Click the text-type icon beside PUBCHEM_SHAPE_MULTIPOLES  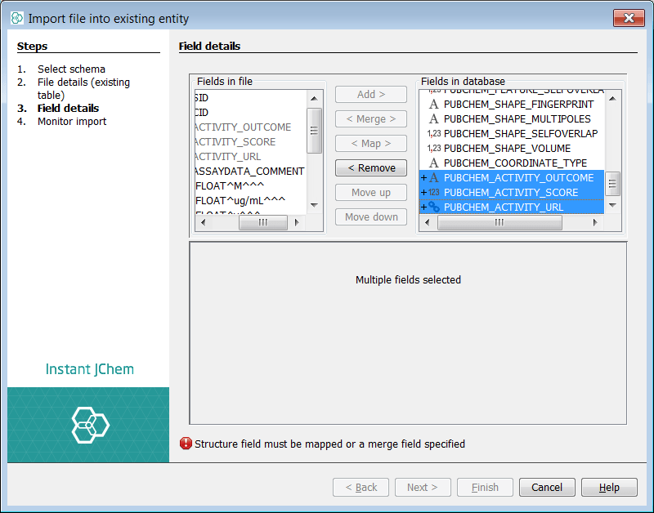pyautogui.click(x=434, y=119)
